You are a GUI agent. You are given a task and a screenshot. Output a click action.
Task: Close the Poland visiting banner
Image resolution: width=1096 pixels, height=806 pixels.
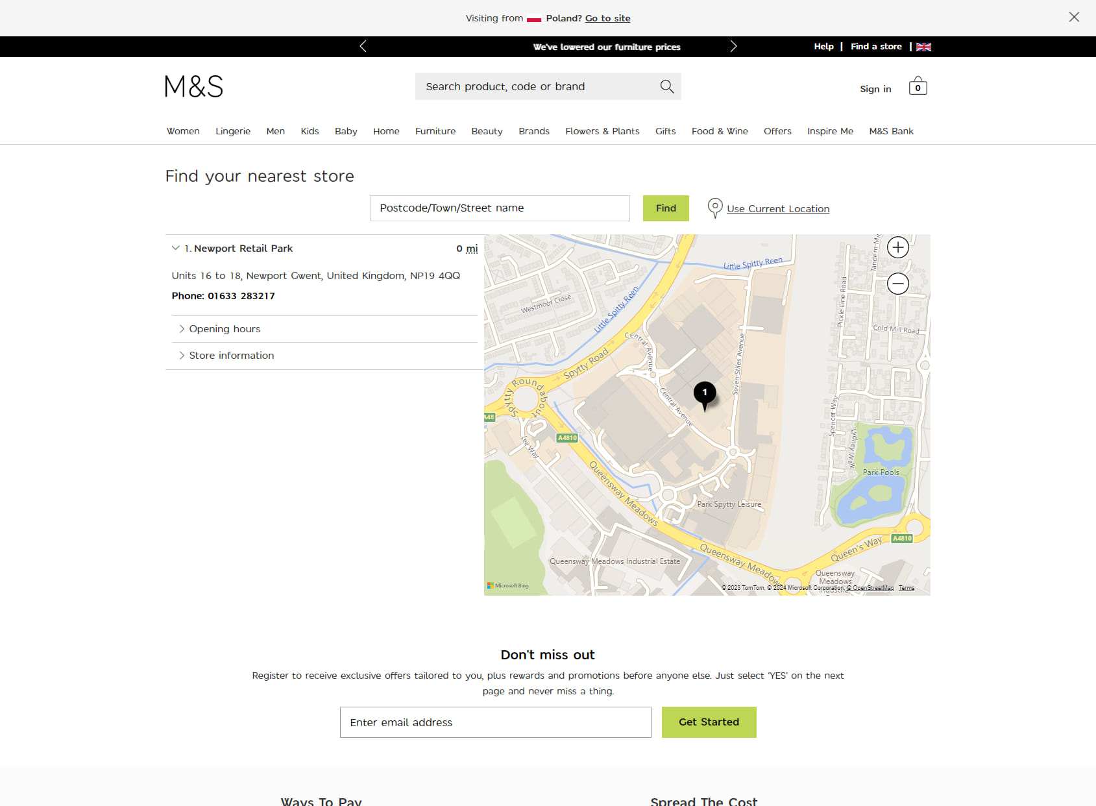[x=1074, y=18]
